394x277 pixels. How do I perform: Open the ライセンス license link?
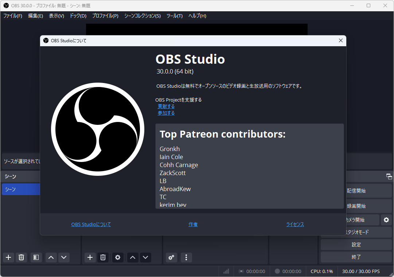pyautogui.click(x=294, y=224)
